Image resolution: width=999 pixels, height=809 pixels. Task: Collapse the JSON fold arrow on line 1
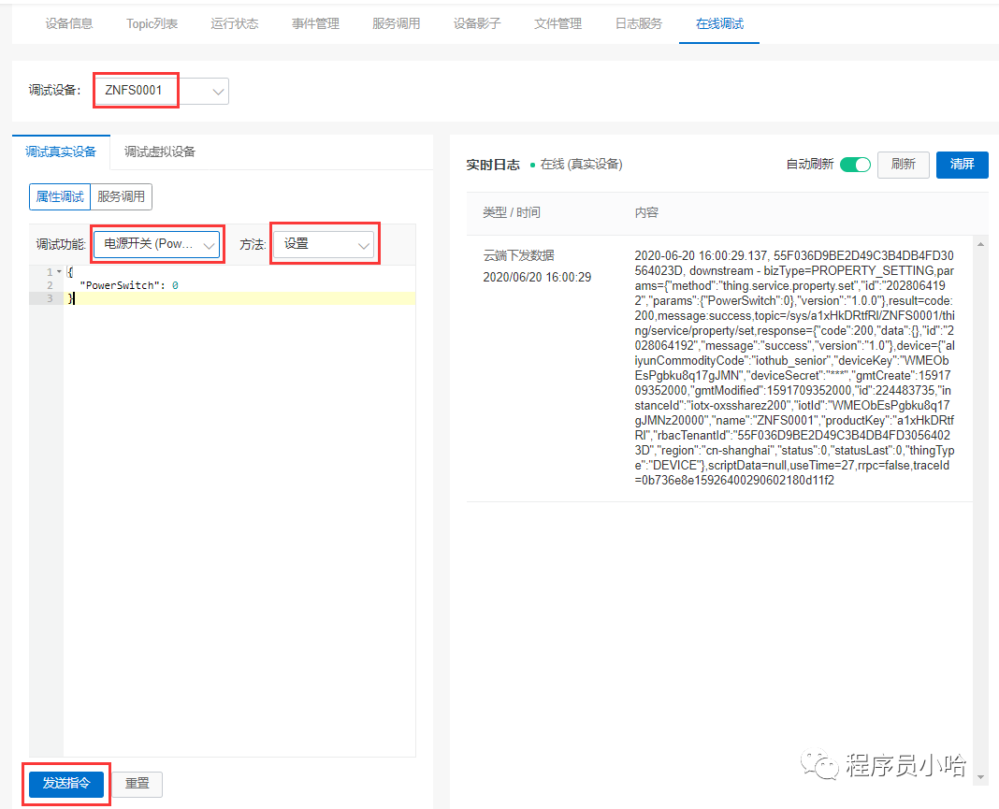tap(58, 272)
